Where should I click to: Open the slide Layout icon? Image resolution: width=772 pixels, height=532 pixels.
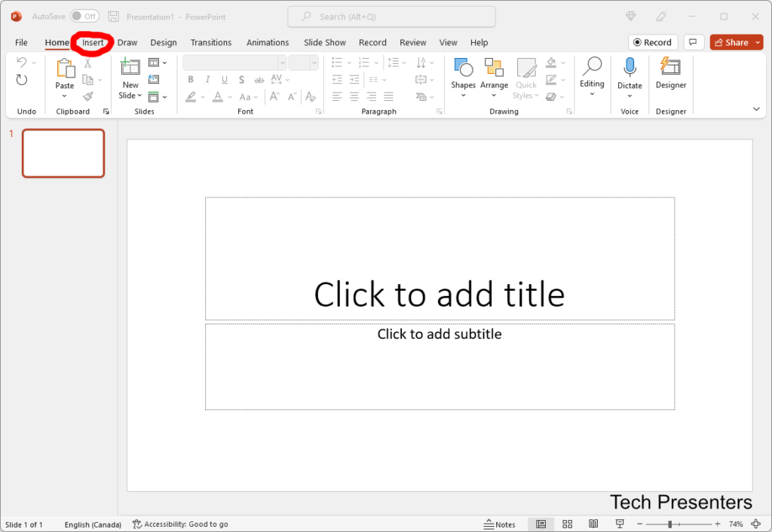click(x=154, y=63)
